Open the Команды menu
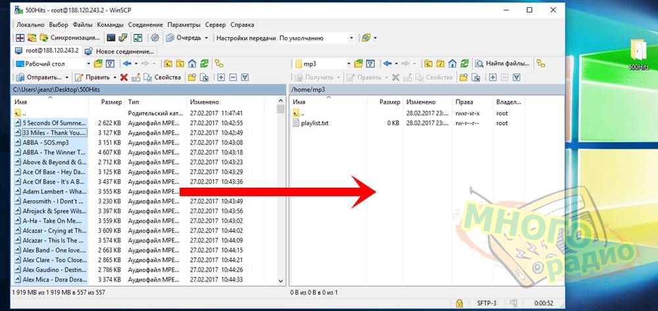The image size is (658, 311). tap(109, 25)
